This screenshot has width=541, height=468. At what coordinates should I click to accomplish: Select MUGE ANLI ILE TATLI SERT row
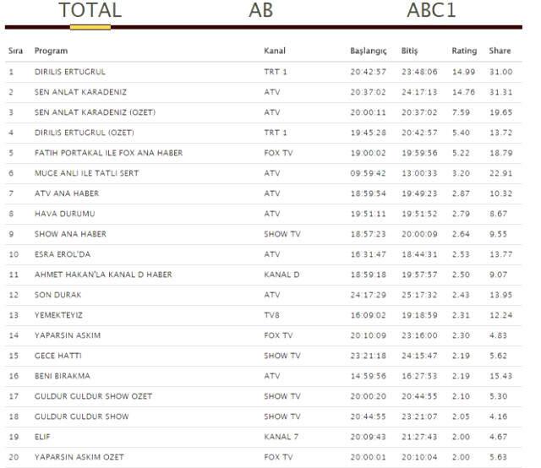coord(264,173)
